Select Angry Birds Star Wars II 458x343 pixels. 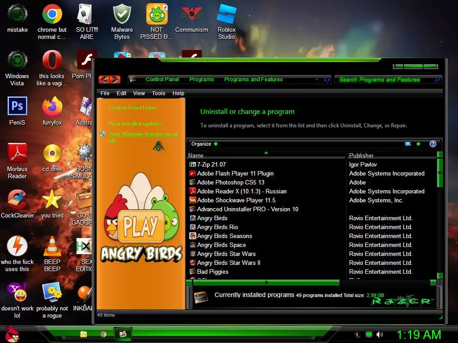tap(229, 263)
